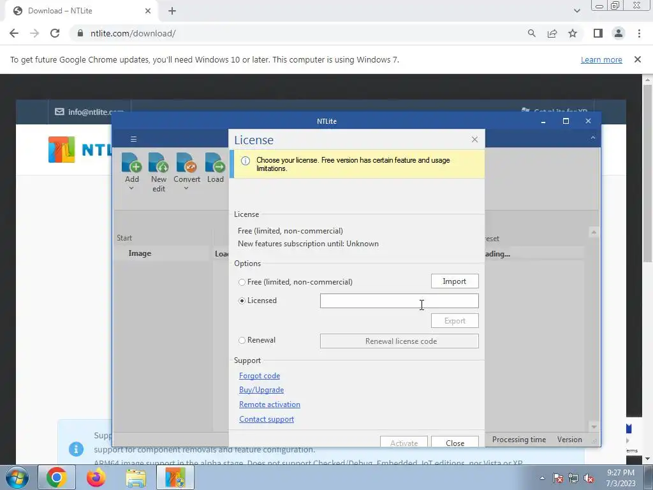
Task: Close the Download – NTLite tab
Action: [x=148, y=11]
